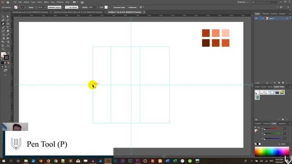Click the Preferences button

[x=132, y=7]
